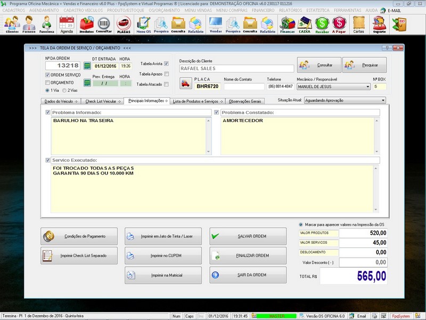The height and width of the screenshot is (320, 426).
Task: Open the Produtos toolbar icon
Action: 86,25
